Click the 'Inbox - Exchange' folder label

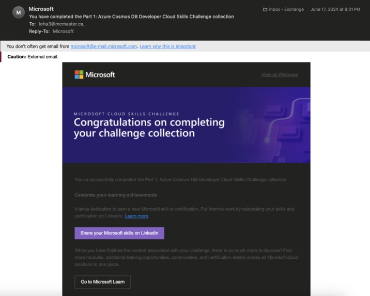tap(286, 9)
